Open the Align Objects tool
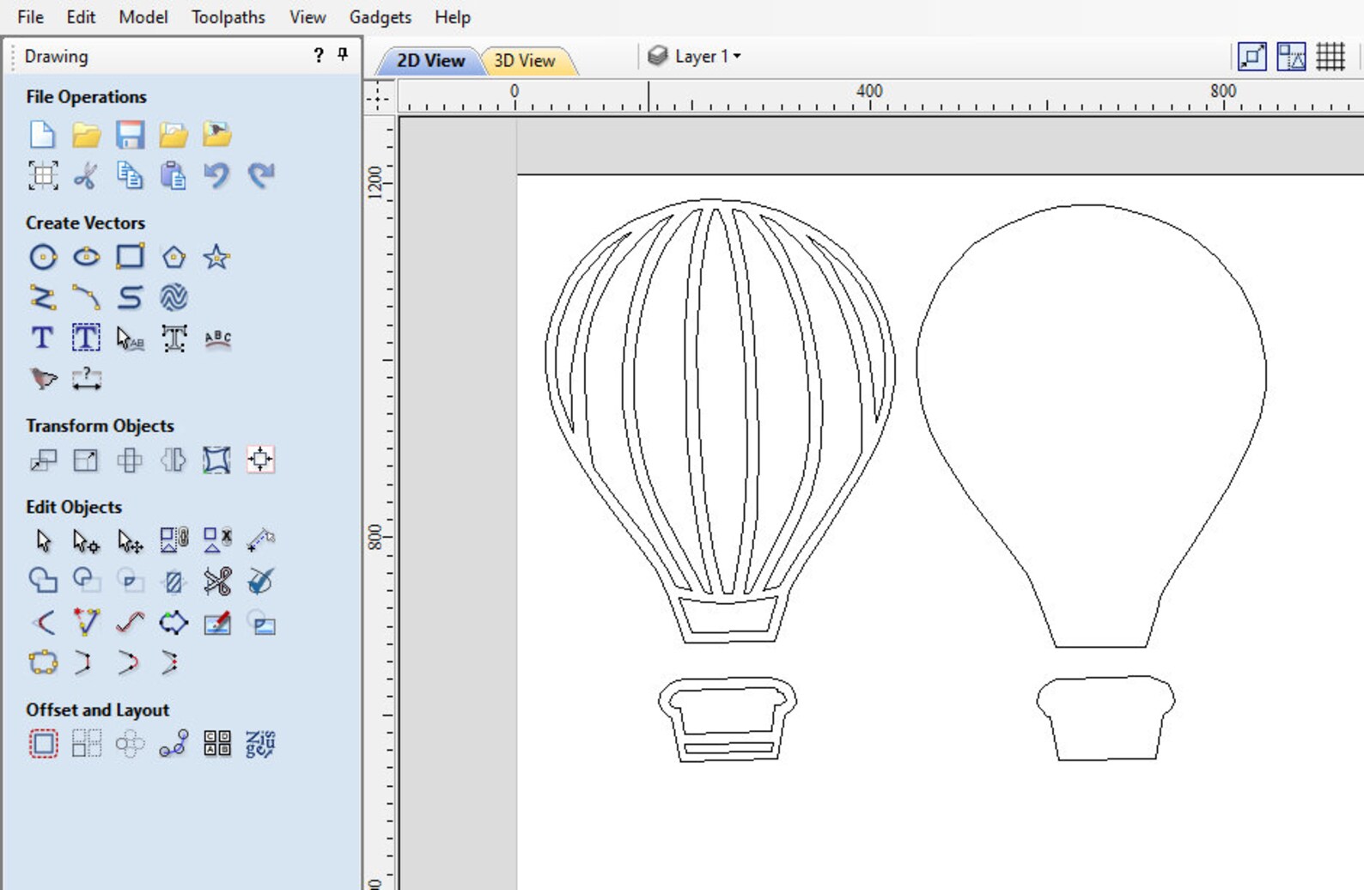Image resolution: width=1364 pixels, height=890 pixels. click(260, 460)
